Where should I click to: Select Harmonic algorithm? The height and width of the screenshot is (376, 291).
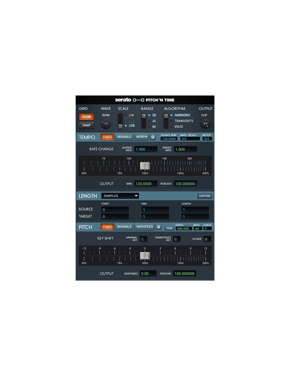(x=182, y=115)
